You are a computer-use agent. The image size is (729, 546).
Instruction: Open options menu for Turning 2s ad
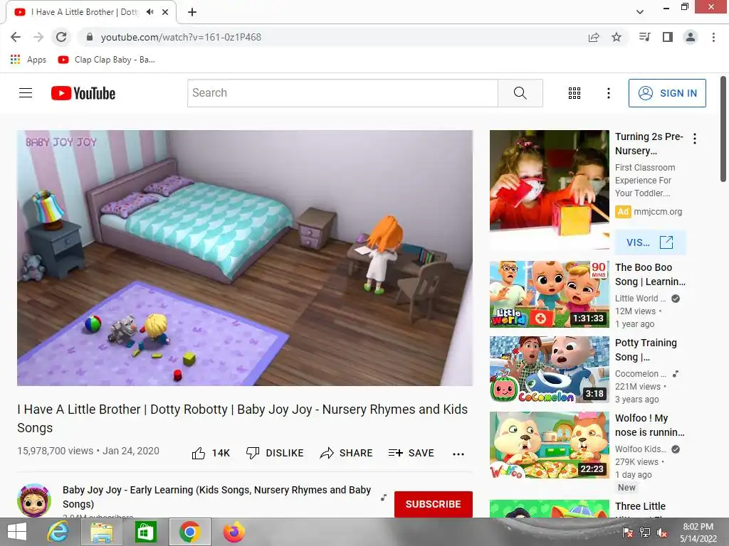tap(695, 139)
